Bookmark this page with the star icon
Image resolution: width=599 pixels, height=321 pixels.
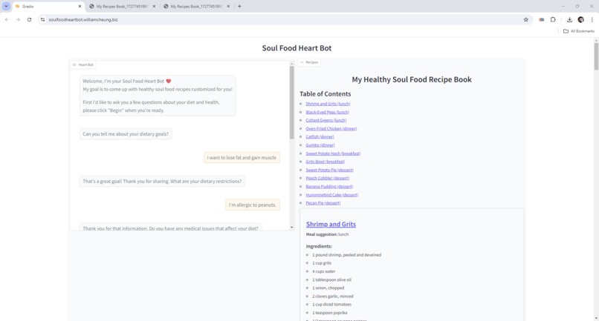pyautogui.click(x=525, y=19)
